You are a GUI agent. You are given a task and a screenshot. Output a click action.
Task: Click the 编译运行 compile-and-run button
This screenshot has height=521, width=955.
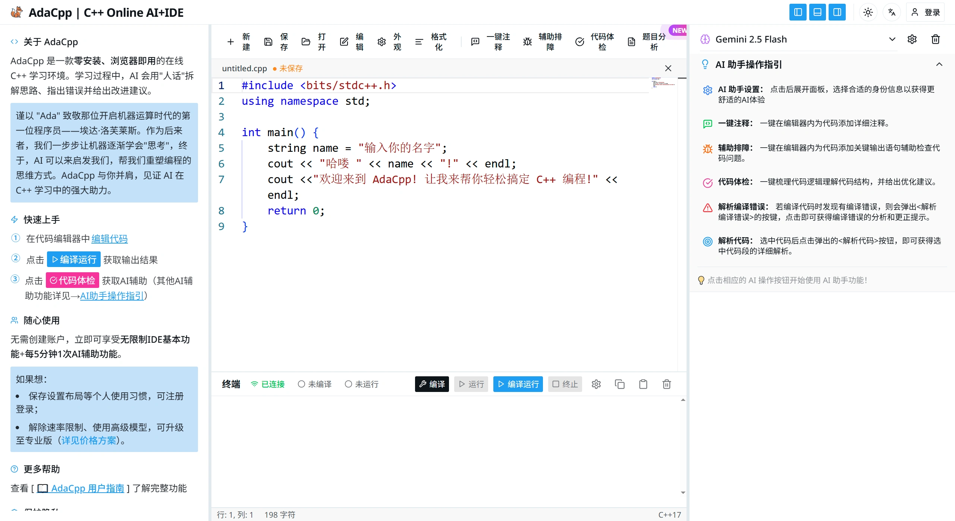(518, 384)
